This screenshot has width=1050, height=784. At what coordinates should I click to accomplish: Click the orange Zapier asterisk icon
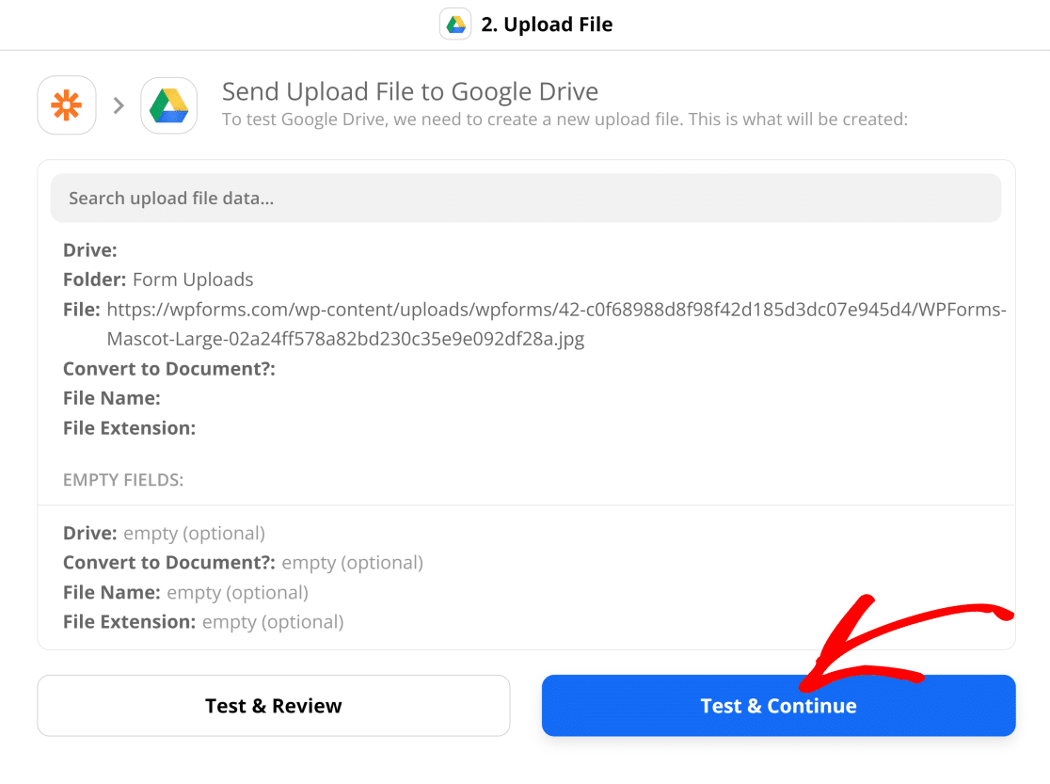click(x=66, y=105)
